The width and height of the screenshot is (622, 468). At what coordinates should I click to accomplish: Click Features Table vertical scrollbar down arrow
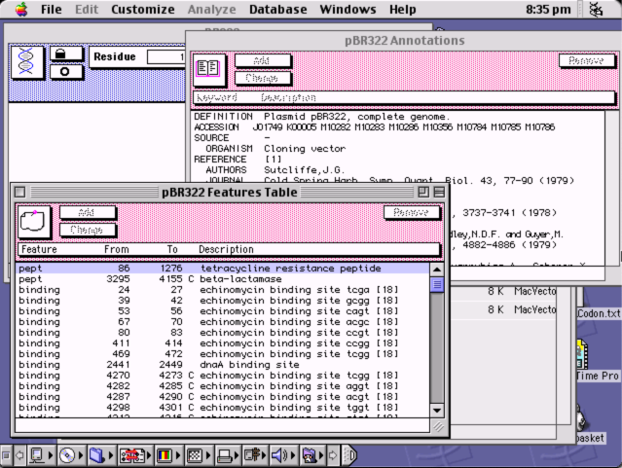click(x=437, y=412)
